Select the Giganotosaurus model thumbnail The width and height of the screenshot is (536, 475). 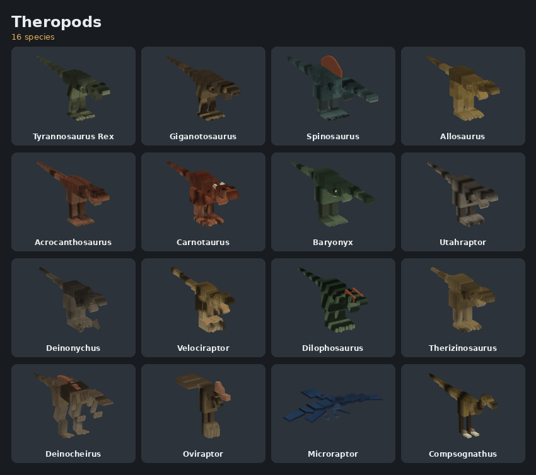click(x=203, y=88)
